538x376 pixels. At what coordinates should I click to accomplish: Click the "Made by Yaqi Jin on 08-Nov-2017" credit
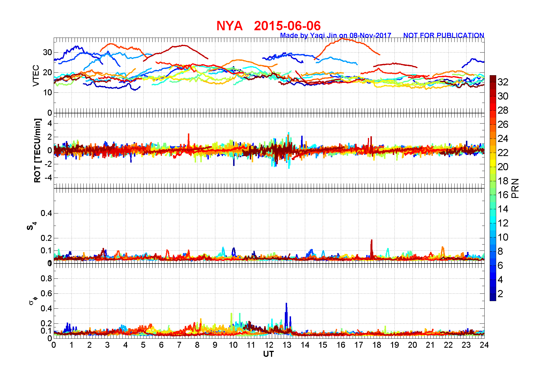[336, 35]
